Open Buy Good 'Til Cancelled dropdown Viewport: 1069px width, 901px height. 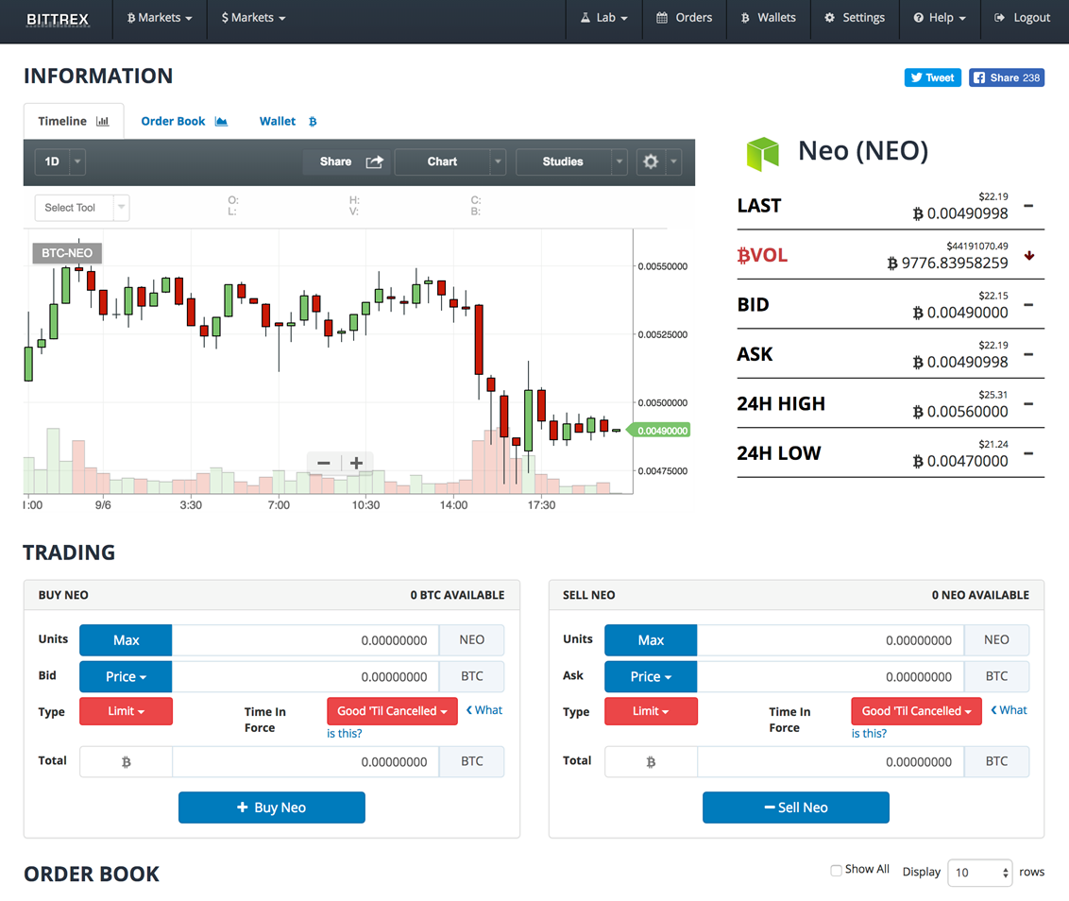point(392,711)
